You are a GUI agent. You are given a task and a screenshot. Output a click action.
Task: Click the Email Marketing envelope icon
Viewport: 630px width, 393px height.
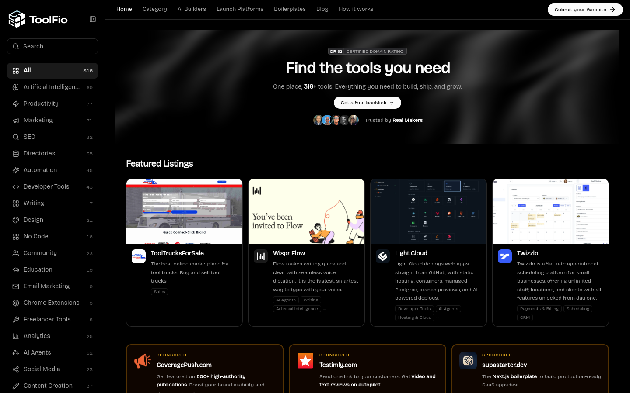[x=16, y=286]
